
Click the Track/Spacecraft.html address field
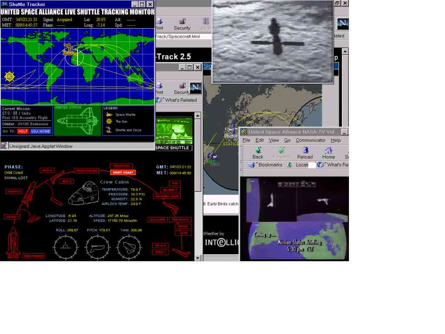click(x=183, y=37)
